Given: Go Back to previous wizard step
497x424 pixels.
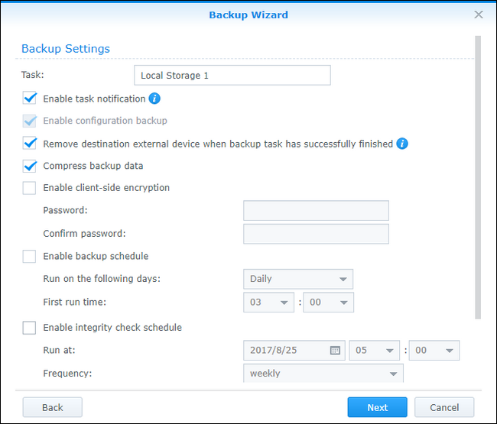Looking at the screenshot, I should tap(52, 407).
